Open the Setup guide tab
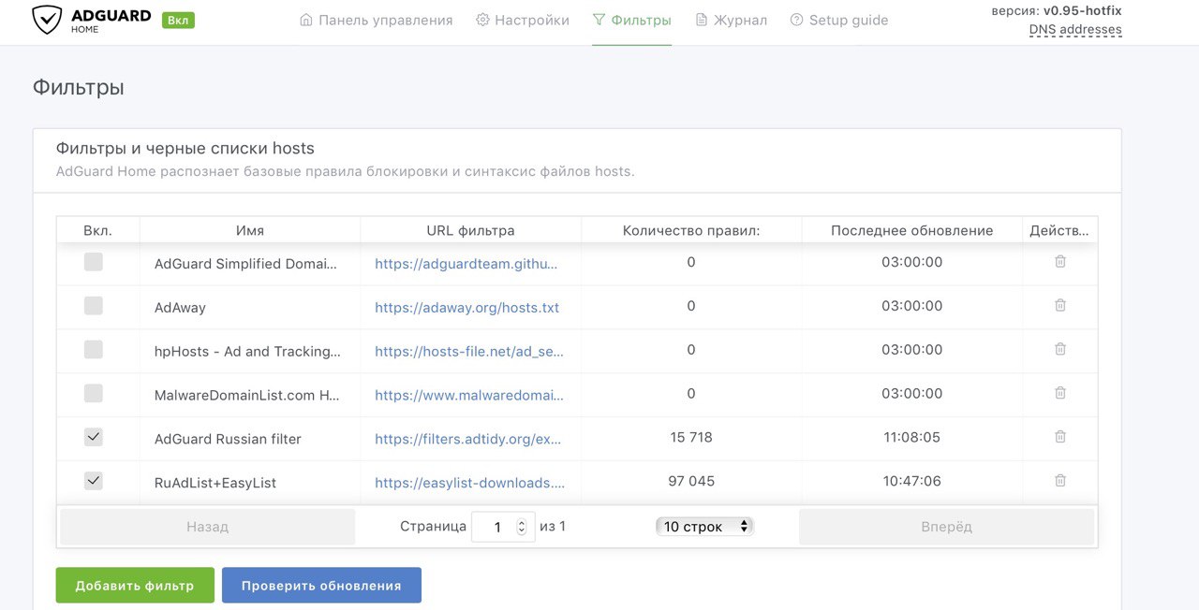The width and height of the screenshot is (1199, 610). pos(839,20)
